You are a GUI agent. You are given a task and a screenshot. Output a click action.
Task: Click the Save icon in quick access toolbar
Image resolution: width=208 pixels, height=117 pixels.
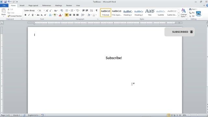point(5,2)
